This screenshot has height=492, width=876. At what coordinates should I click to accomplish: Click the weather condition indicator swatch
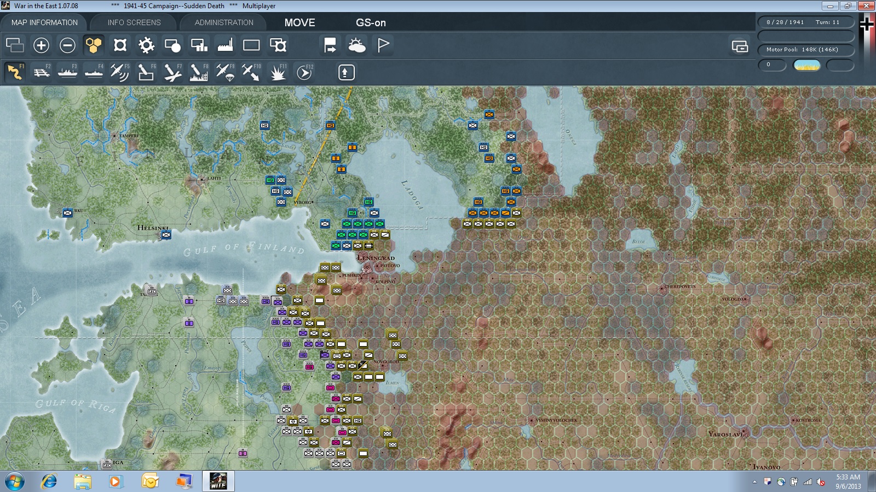(x=807, y=65)
